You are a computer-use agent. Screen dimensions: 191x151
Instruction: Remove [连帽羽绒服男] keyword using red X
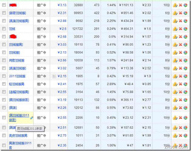pos(180,92)
